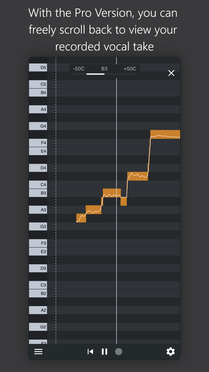Select the B3 vocal note segment
This screenshot has width=209, height=372.
[111, 193]
